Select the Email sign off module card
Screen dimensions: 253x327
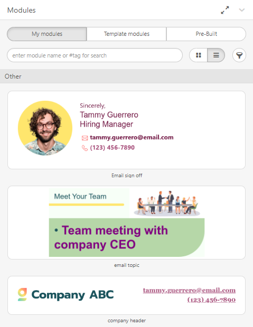(x=126, y=130)
